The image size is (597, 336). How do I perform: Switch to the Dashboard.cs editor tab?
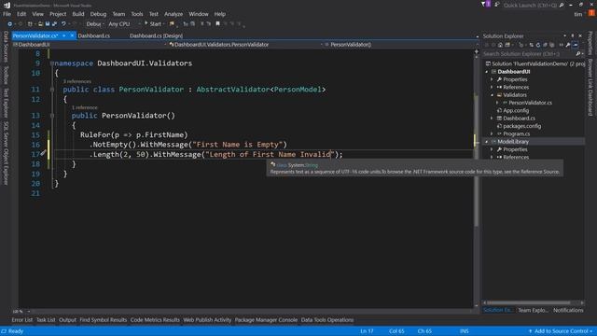pos(93,35)
